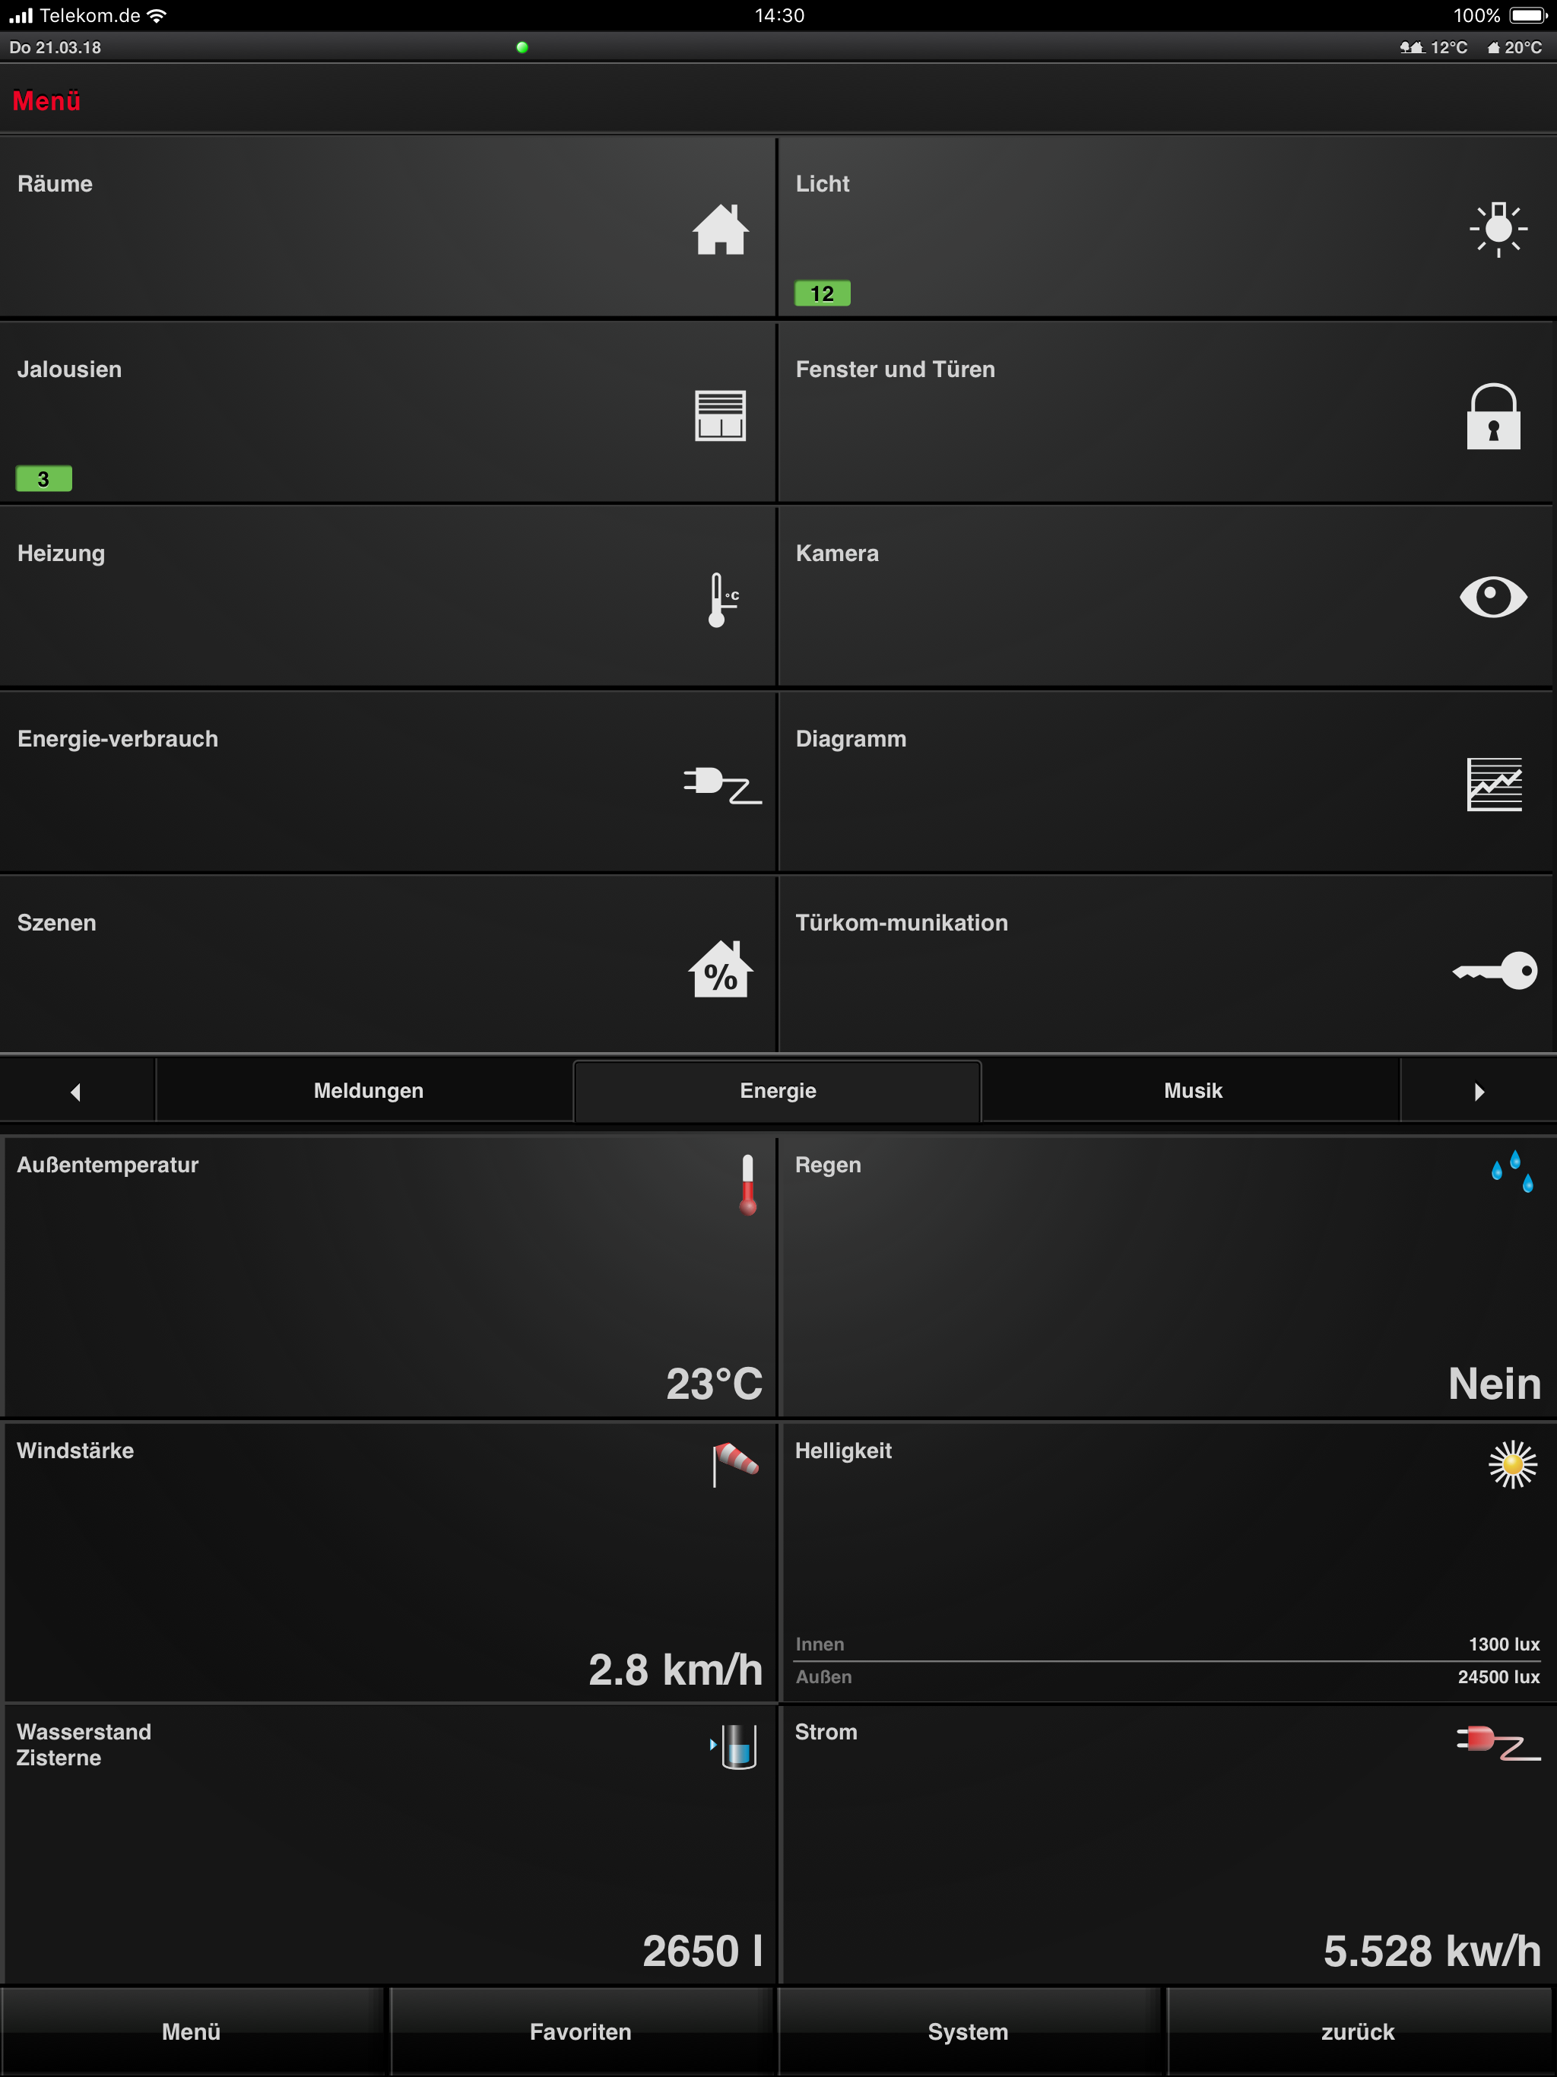
Task: Tap the green 12 badge on Licht
Action: 822,294
